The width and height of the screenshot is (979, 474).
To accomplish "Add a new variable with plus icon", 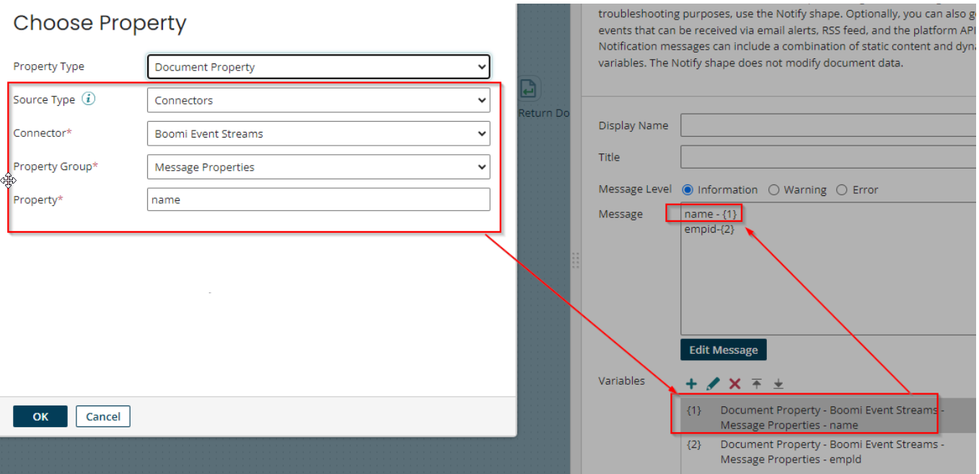I will tap(691, 384).
